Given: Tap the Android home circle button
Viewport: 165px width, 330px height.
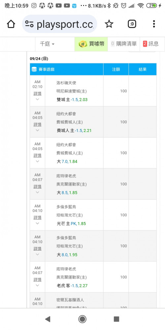Looking at the screenshot, I should pos(82,319).
